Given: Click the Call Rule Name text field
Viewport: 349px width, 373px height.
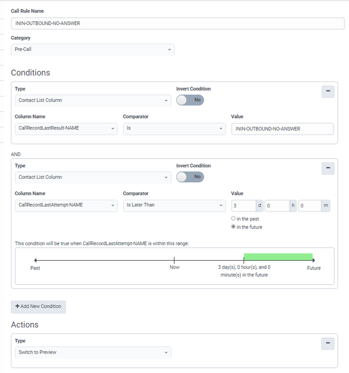Looking at the screenshot, I should click(x=177, y=23).
